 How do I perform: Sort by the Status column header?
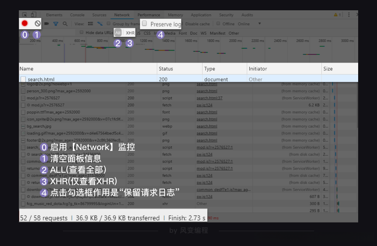point(180,69)
